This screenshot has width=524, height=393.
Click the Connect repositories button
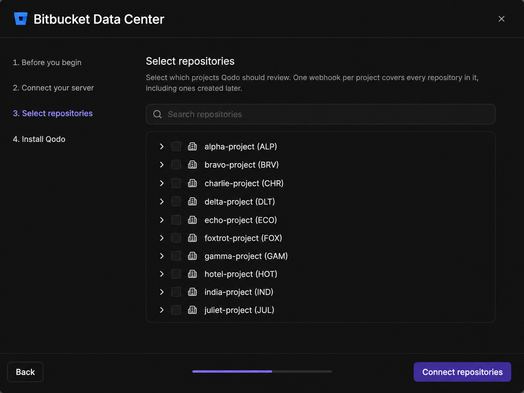click(462, 372)
